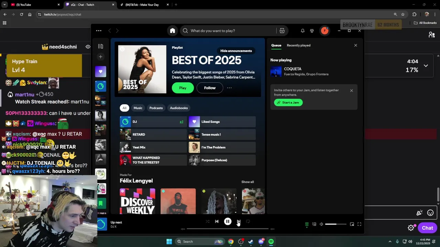Open Spotify's three-dots main menu
Viewport: 440px width, 247px height.
coord(99,31)
